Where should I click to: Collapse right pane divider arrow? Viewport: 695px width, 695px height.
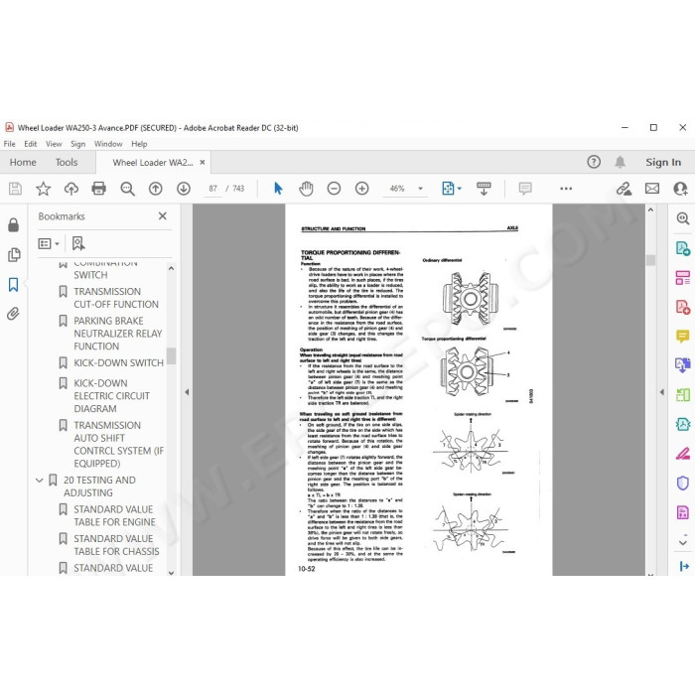[662, 392]
